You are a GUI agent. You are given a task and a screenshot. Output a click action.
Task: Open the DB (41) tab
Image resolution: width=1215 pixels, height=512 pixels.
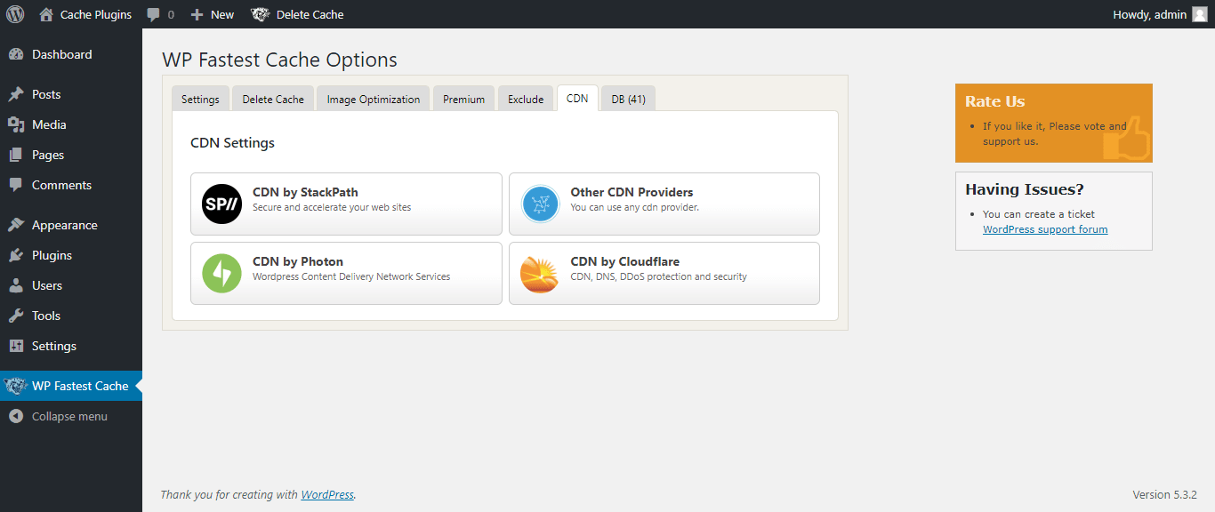coord(629,99)
